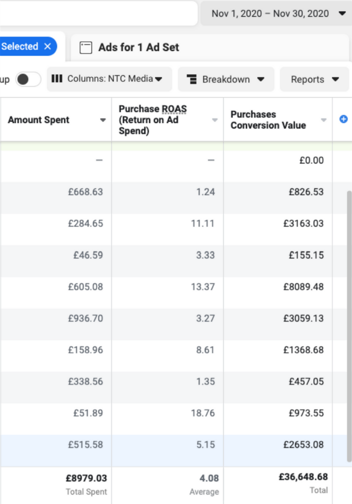This screenshot has height=504, width=352.
Task: Click the Columns bars icon
Action: [57, 79]
